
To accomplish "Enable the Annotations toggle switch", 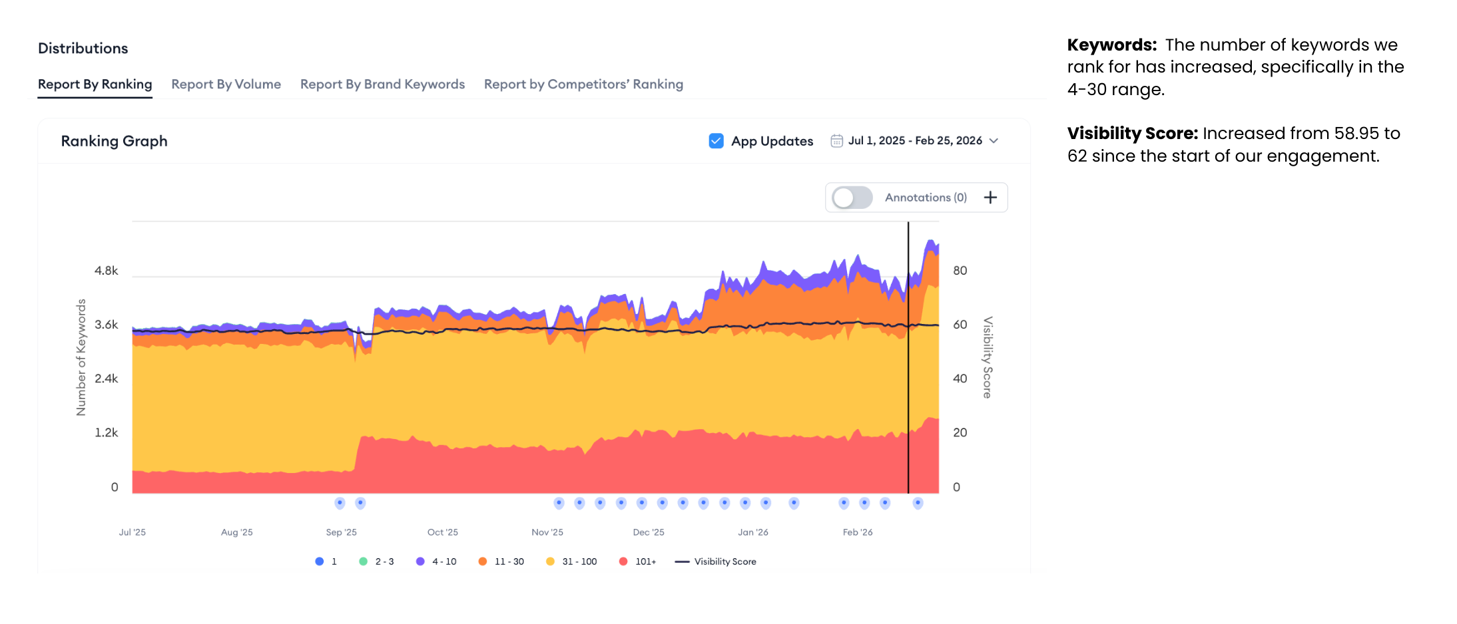I will coord(852,198).
